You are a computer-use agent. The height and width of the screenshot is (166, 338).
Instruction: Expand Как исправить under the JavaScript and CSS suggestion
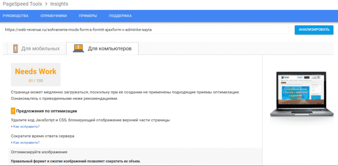pyautogui.click(x=25, y=127)
